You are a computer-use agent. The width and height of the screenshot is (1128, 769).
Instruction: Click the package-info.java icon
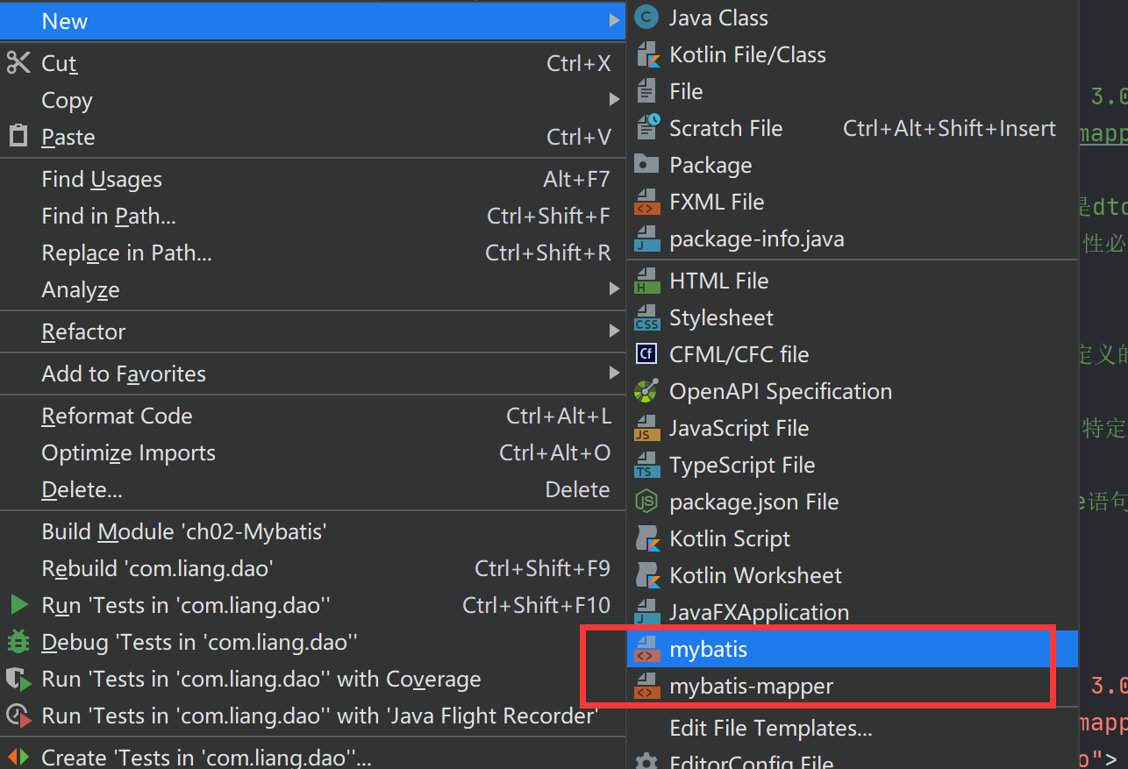[646, 239]
